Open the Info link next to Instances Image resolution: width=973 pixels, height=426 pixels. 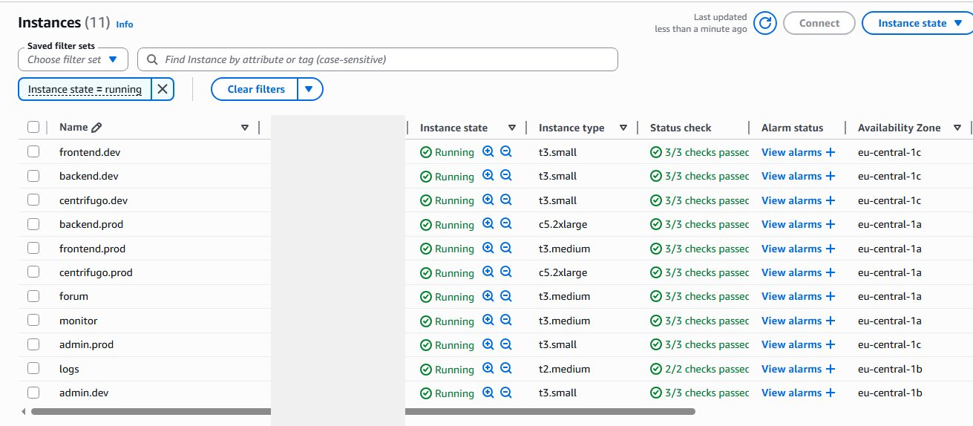click(125, 24)
